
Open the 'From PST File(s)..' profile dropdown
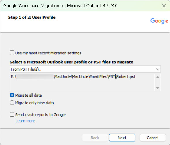[85, 69]
